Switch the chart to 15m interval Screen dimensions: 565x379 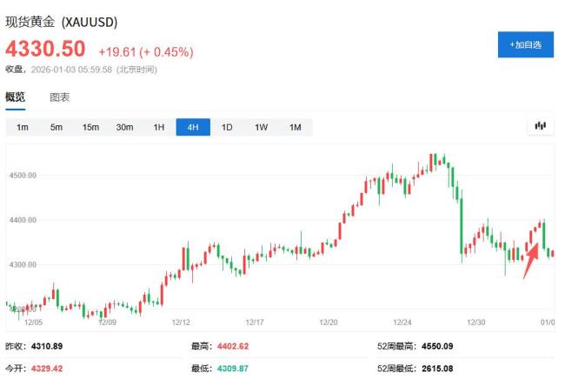click(x=90, y=128)
